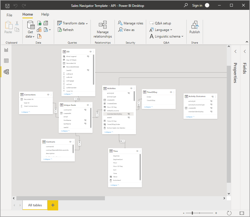The height and width of the screenshot is (217, 250).
Task: Collapse the Time table
Action: click(x=114, y=185)
